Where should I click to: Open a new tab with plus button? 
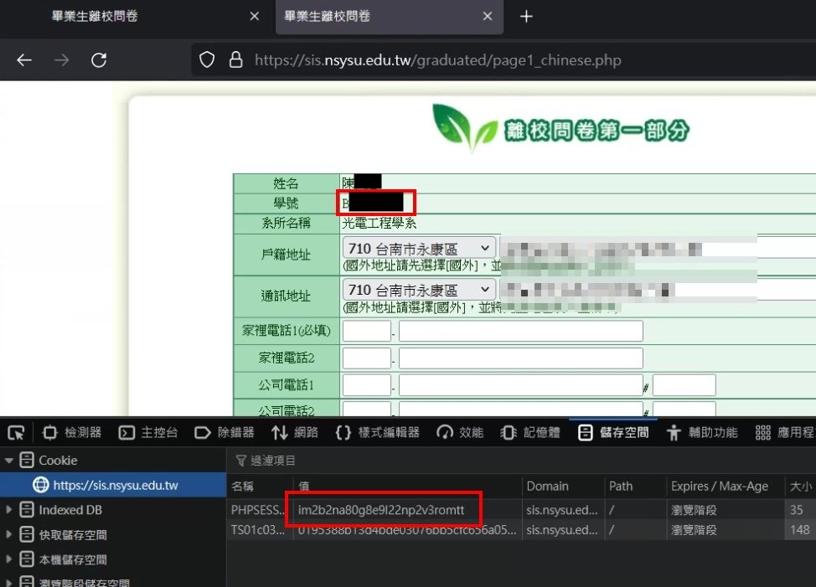526,17
